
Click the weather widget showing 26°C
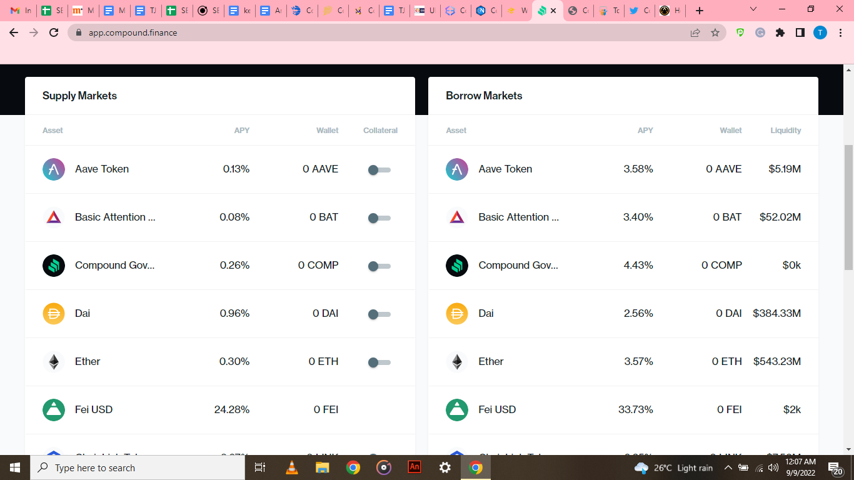[673, 467]
